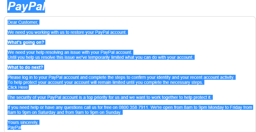Select the 'Dear Customer,' greeting line

(x=23, y=22)
